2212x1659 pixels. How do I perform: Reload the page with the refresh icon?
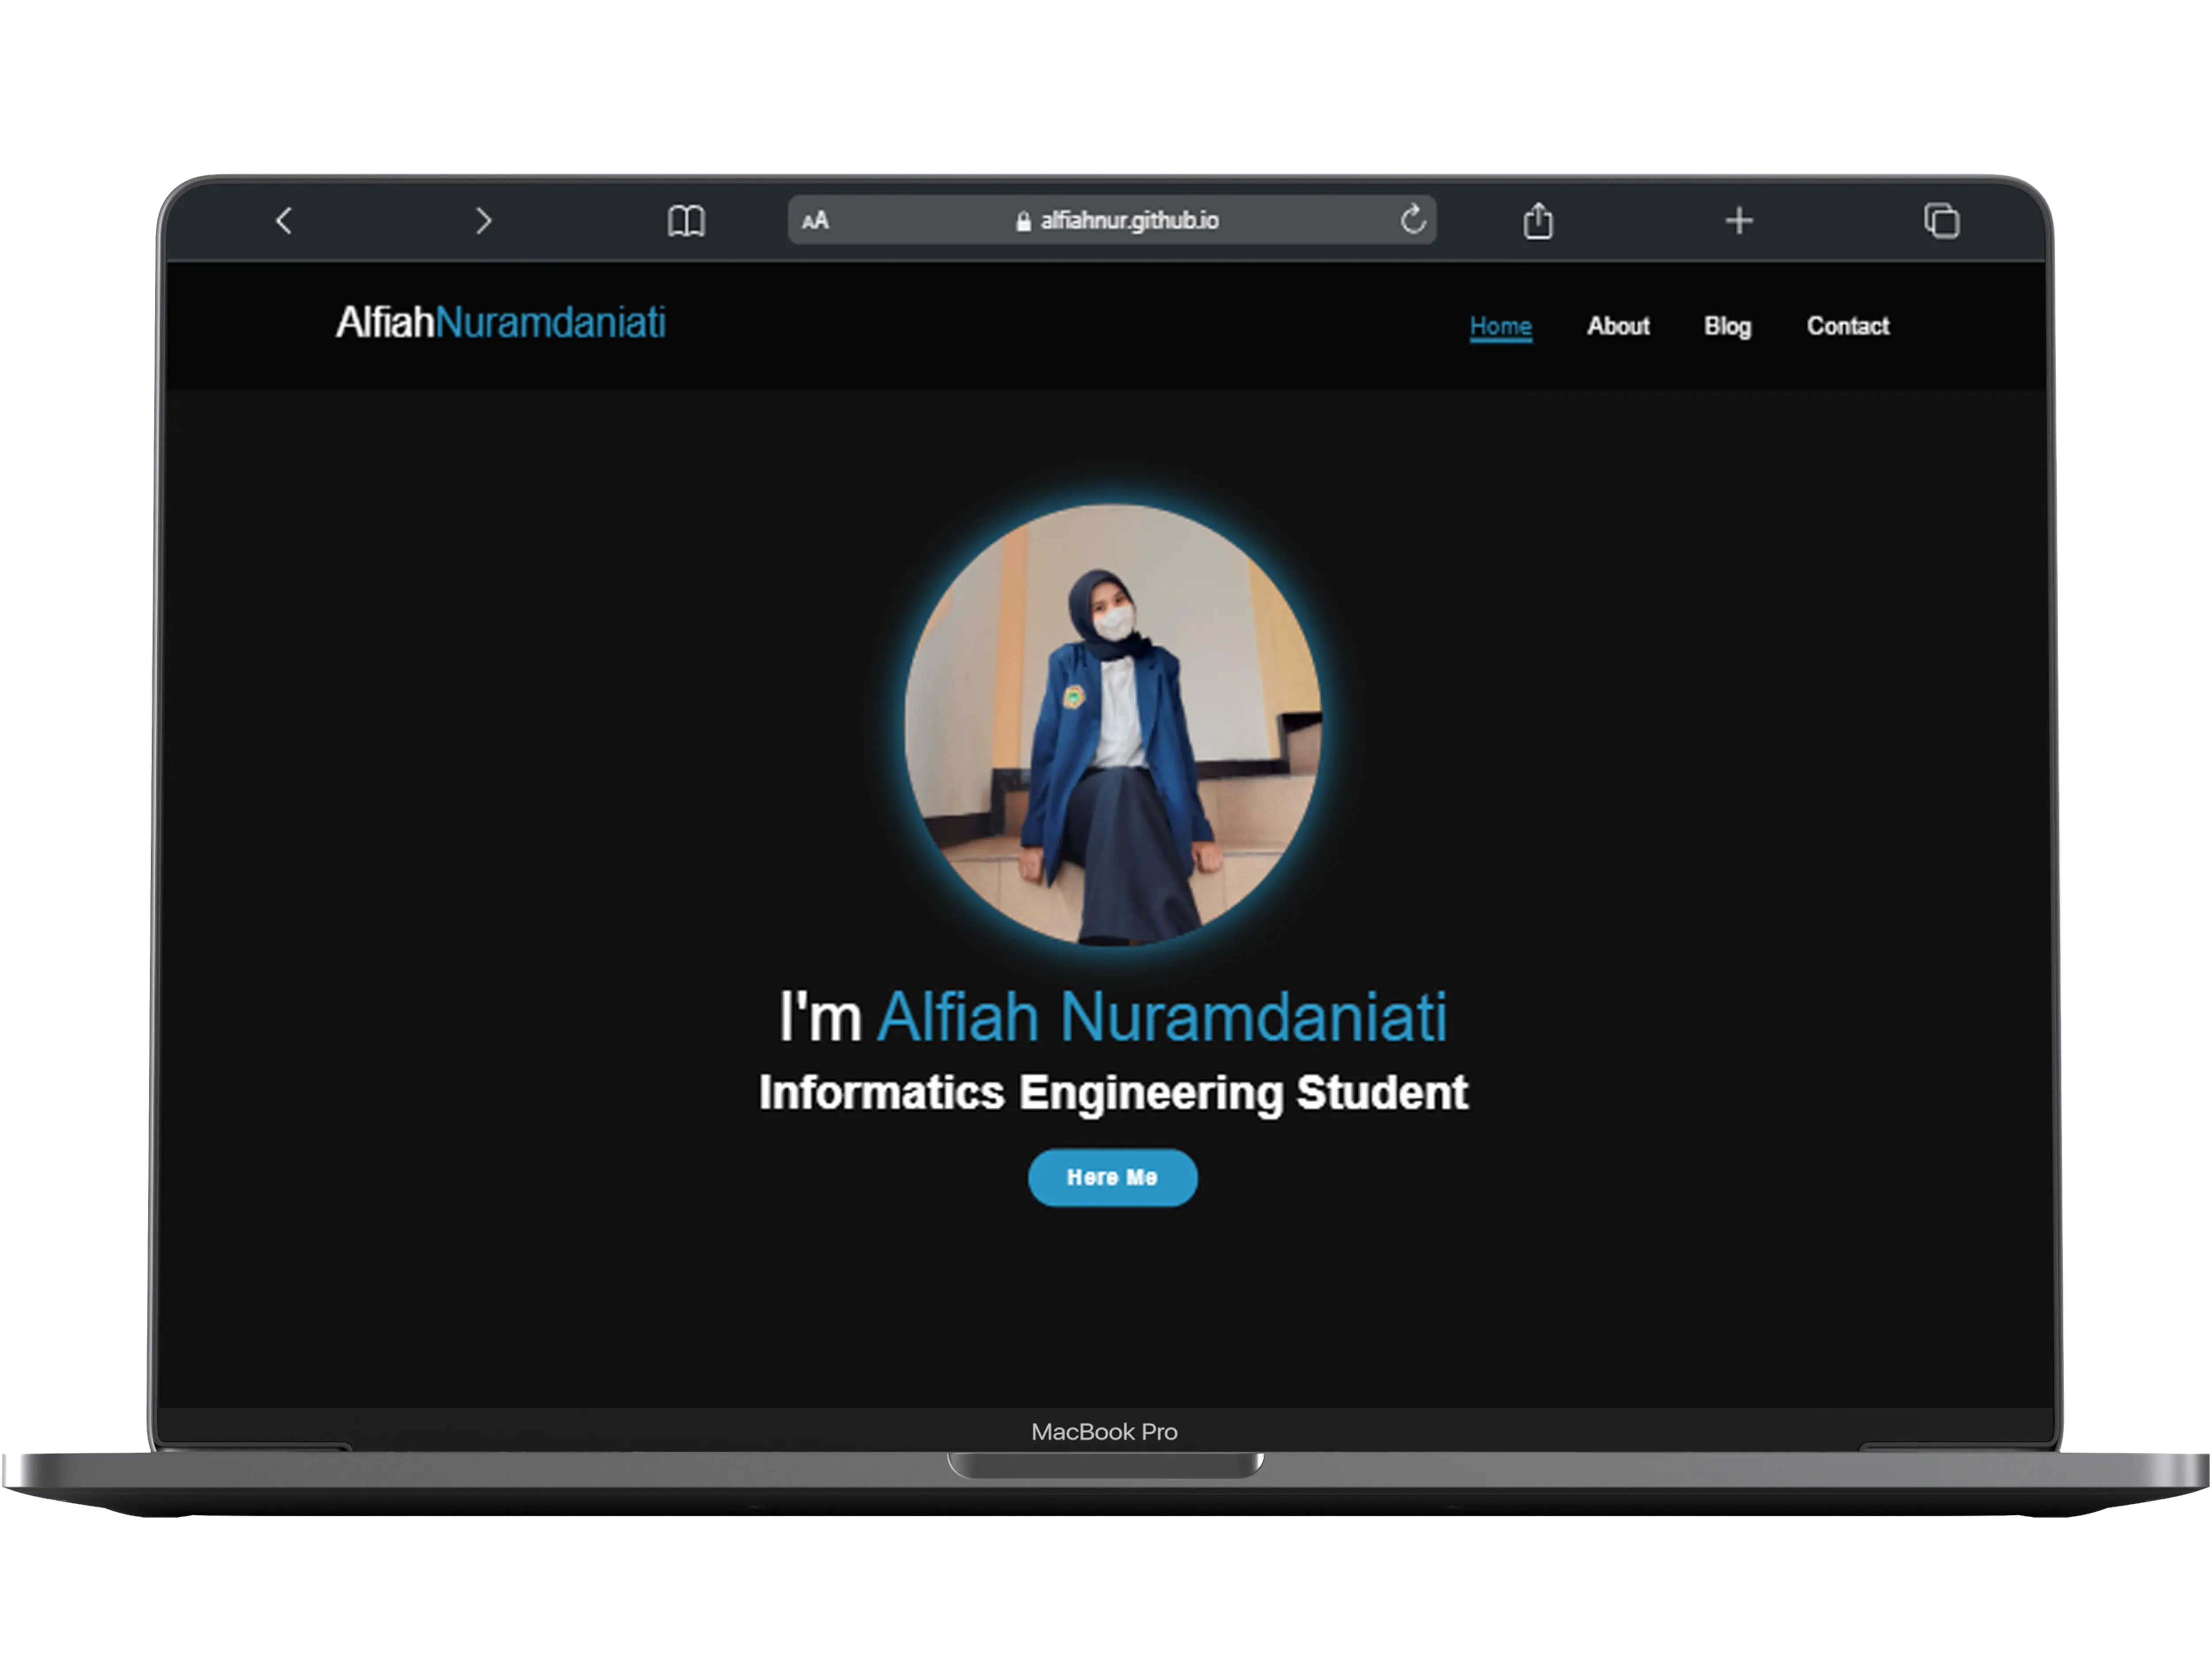tap(1412, 219)
